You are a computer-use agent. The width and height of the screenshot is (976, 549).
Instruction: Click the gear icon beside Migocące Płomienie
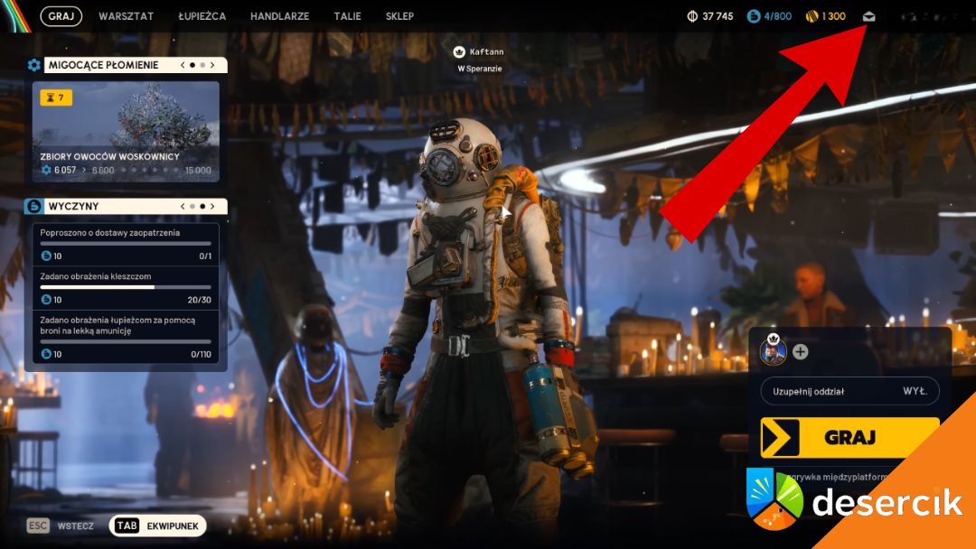(34, 65)
